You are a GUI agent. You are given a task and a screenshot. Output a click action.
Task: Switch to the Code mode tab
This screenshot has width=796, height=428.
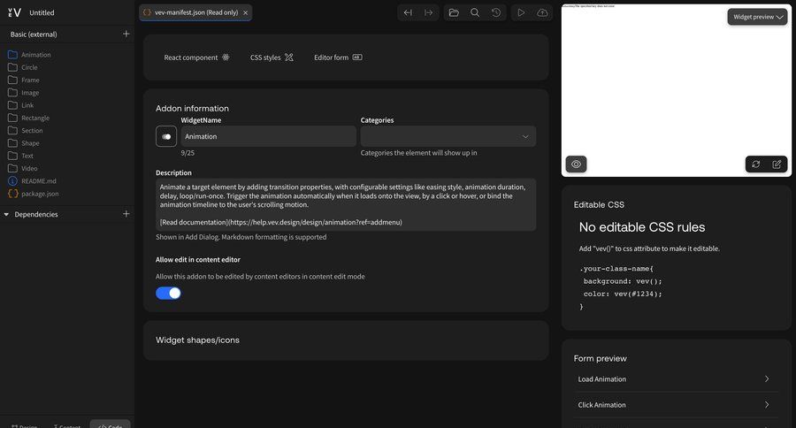click(111, 425)
